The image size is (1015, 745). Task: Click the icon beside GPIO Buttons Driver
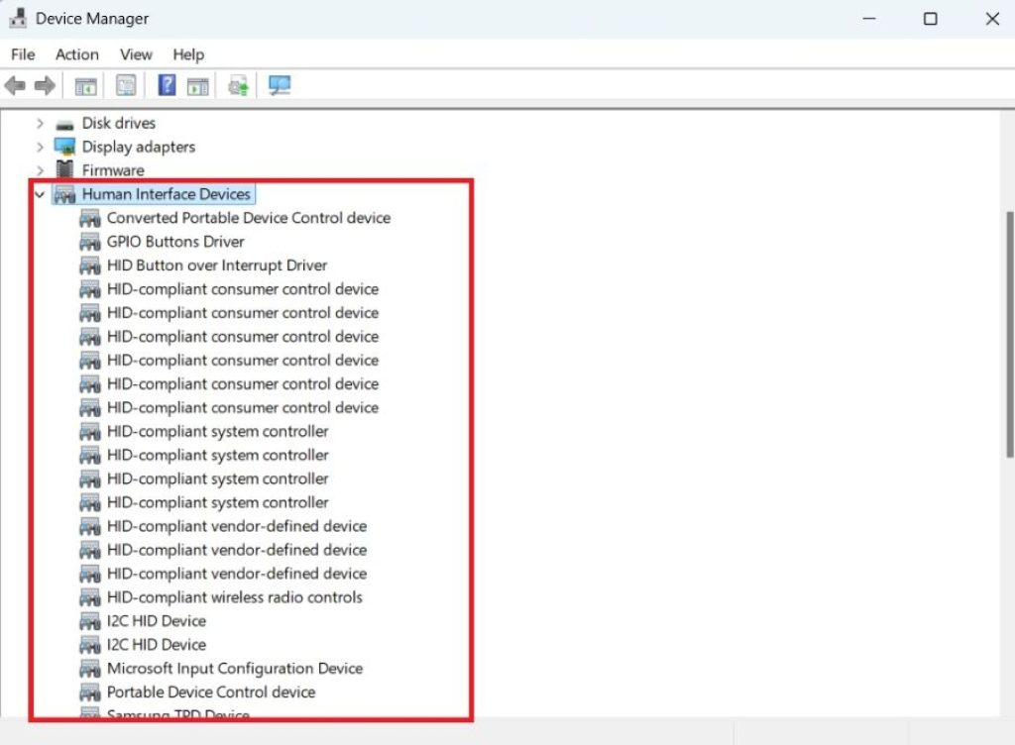(x=90, y=242)
